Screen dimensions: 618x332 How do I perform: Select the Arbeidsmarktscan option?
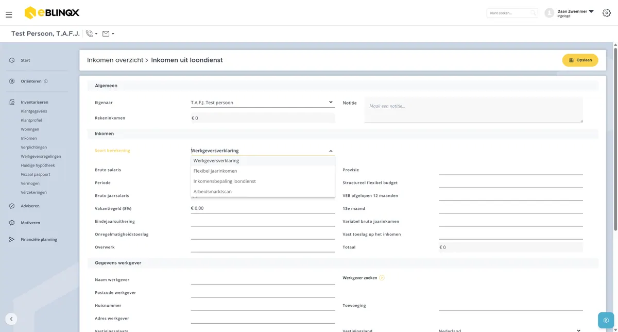[x=263, y=192]
